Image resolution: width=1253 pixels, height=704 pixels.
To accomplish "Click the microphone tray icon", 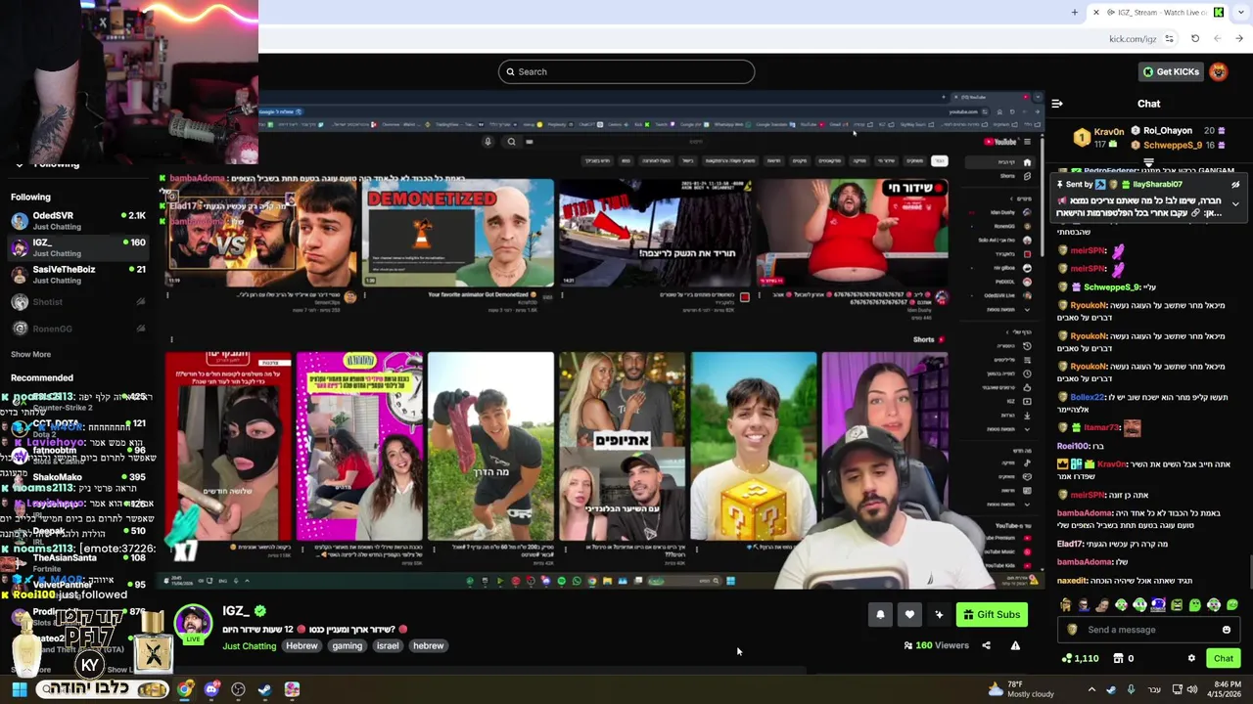I will tap(1131, 689).
